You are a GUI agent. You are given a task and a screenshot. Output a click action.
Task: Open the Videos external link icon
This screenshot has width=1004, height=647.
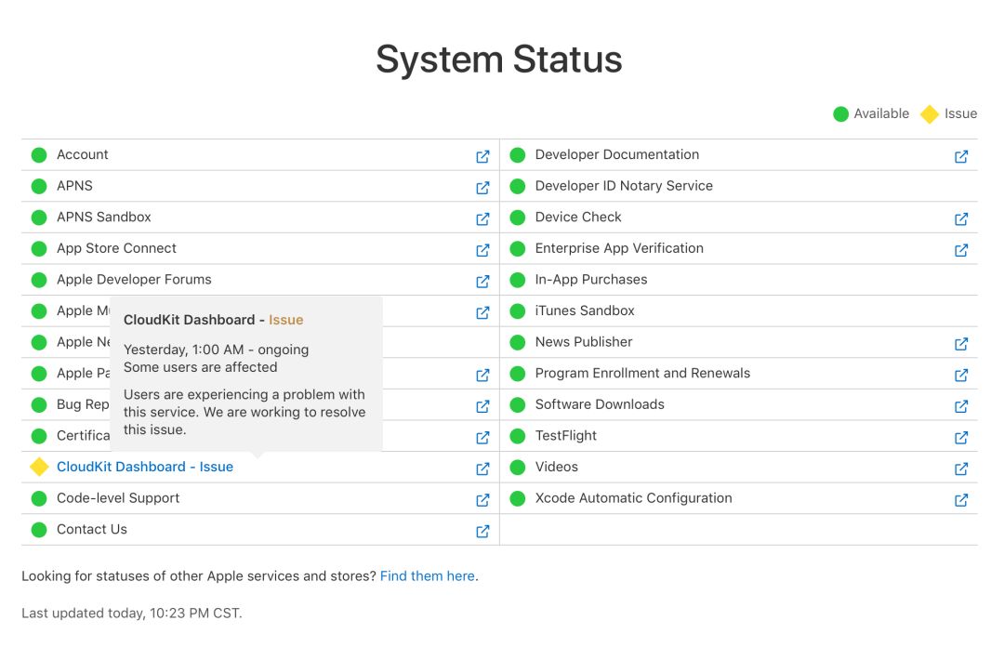tap(961, 469)
